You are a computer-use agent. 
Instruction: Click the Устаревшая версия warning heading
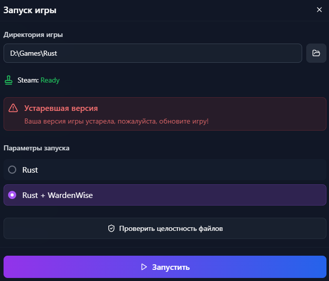[61, 108]
